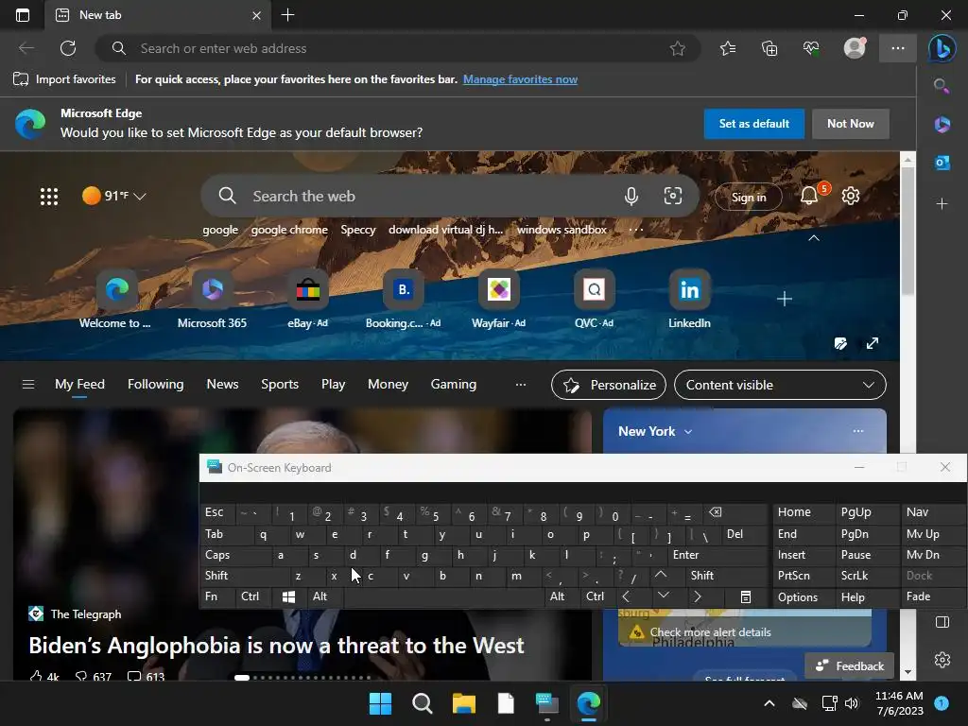Open the Money feed tab
This screenshot has height=726, width=968.
(388, 384)
